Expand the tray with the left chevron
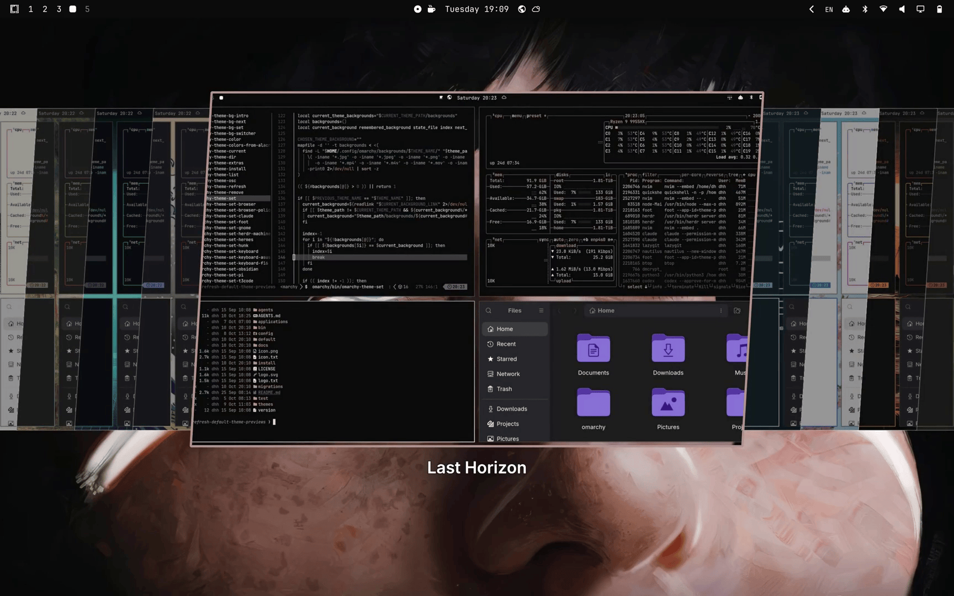 click(x=811, y=9)
